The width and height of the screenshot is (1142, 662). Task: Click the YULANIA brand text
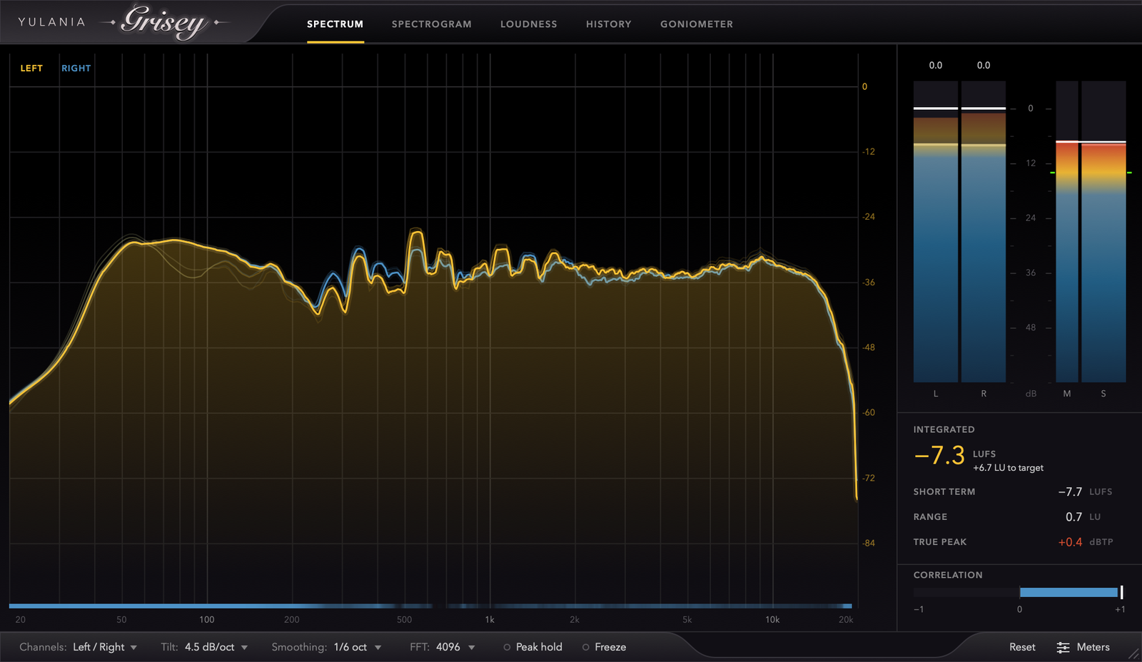point(51,22)
